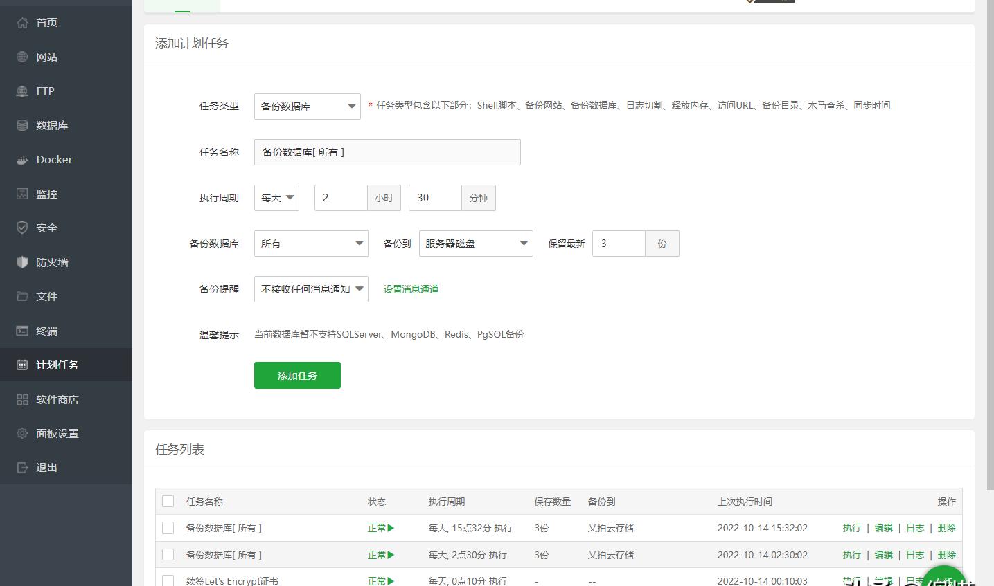Click the Docker whale icon
The height and width of the screenshot is (586, 994).
[x=22, y=160]
